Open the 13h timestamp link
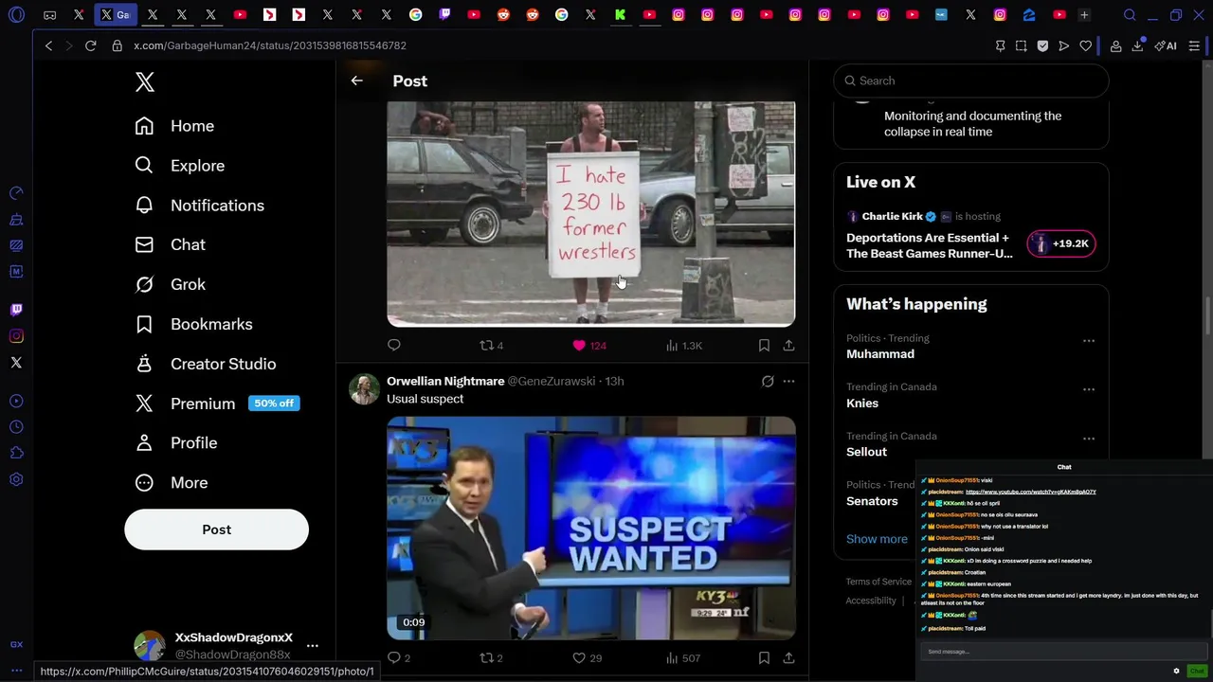Viewport: 1213px width, 682px height. pyautogui.click(x=615, y=381)
